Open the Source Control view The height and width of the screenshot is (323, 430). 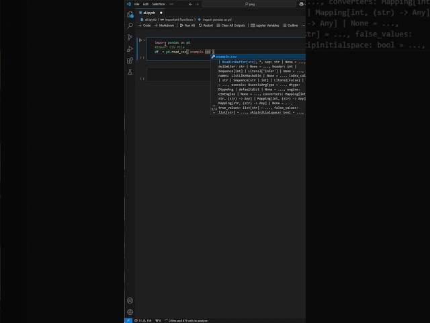click(130, 37)
